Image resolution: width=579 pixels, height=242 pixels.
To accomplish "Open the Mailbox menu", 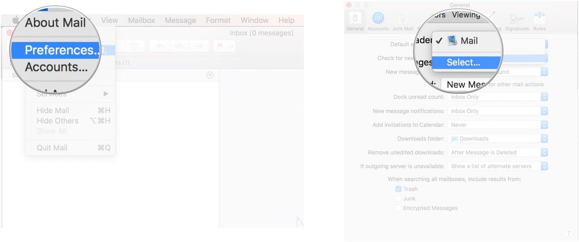I will (141, 20).
